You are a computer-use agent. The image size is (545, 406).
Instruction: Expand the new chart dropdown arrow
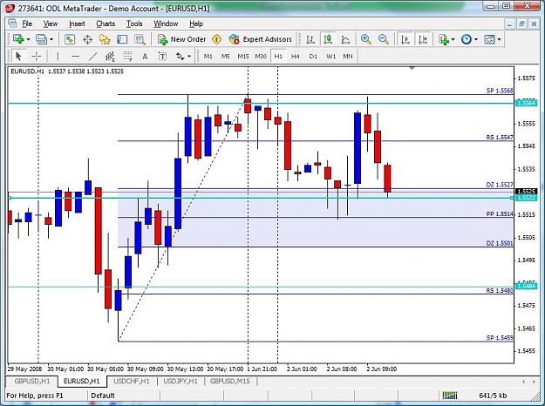click(29, 39)
